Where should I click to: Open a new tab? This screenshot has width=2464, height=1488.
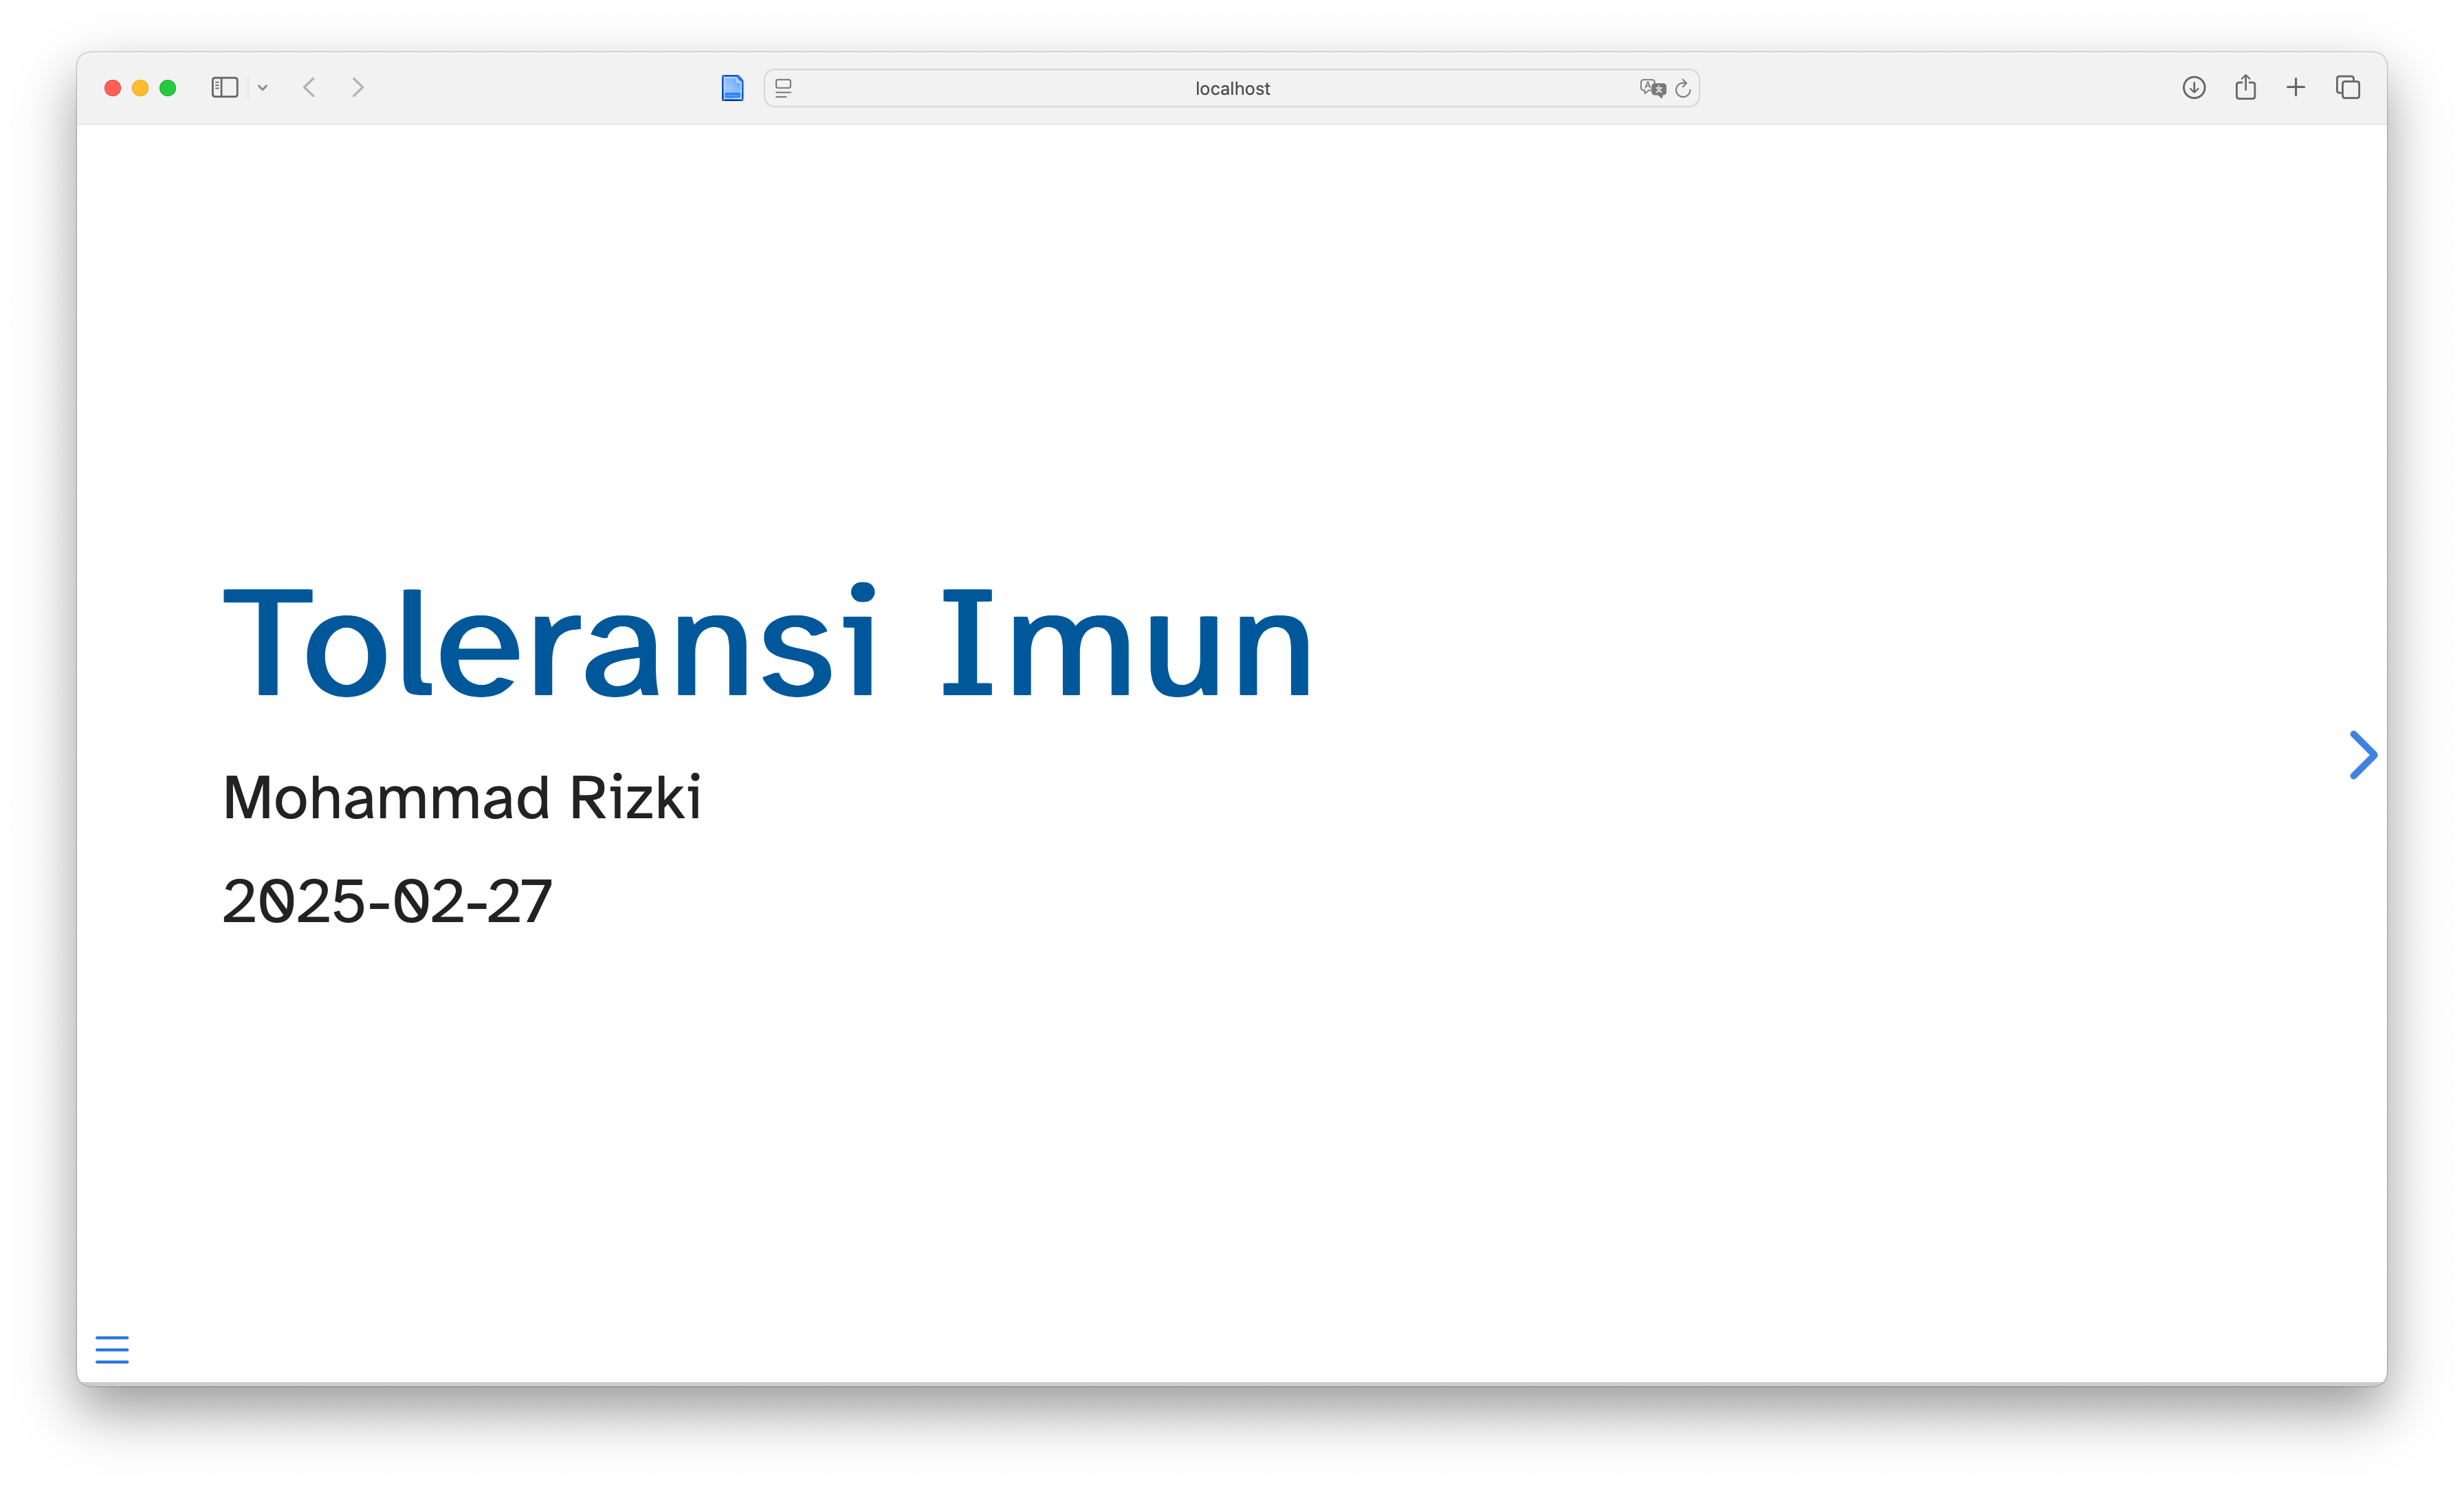(2296, 88)
